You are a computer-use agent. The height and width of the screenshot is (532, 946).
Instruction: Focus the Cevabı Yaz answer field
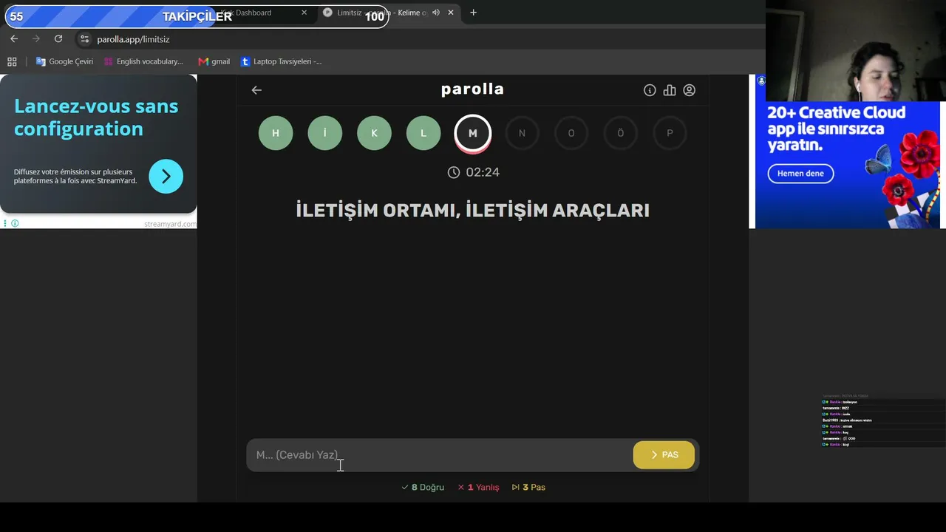click(439, 455)
